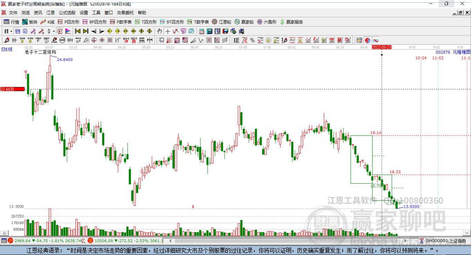Open the 六角形 hexagon tool
471x255 pixels.
coord(267,22)
